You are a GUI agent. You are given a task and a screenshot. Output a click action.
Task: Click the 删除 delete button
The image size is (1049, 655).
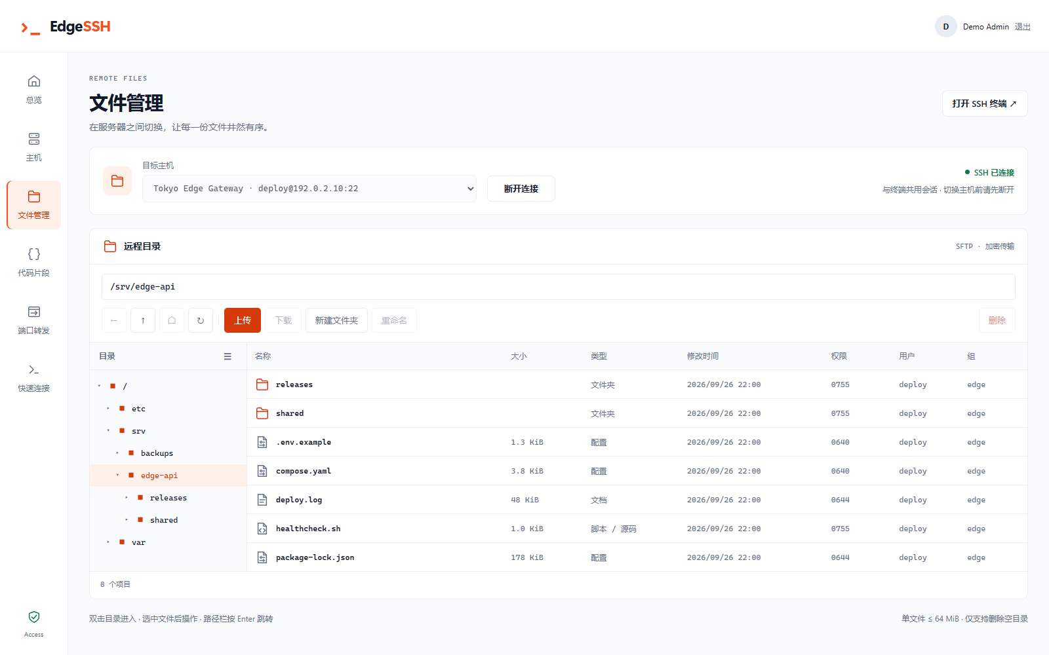point(997,320)
